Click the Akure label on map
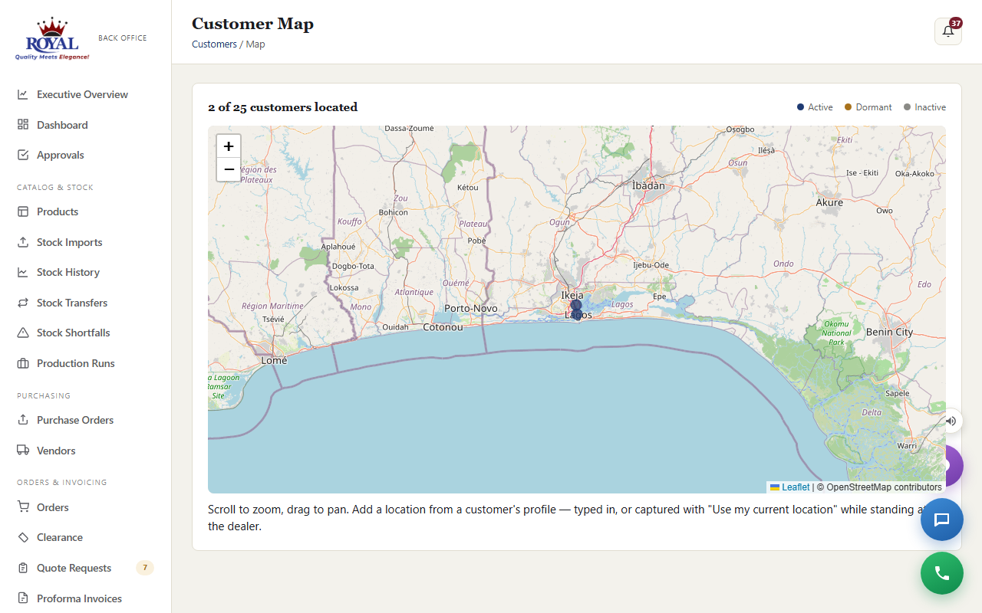The image size is (982, 613). pos(829,202)
